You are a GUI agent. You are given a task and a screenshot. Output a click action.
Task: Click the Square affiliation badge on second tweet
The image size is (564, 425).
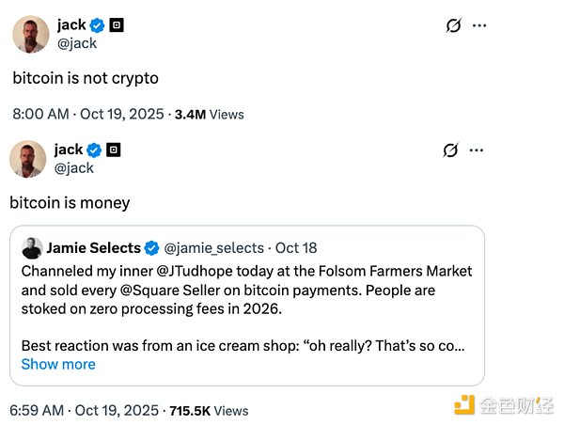tap(113, 150)
